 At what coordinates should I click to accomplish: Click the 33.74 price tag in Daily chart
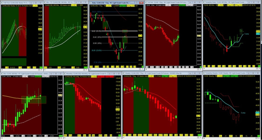140,36
